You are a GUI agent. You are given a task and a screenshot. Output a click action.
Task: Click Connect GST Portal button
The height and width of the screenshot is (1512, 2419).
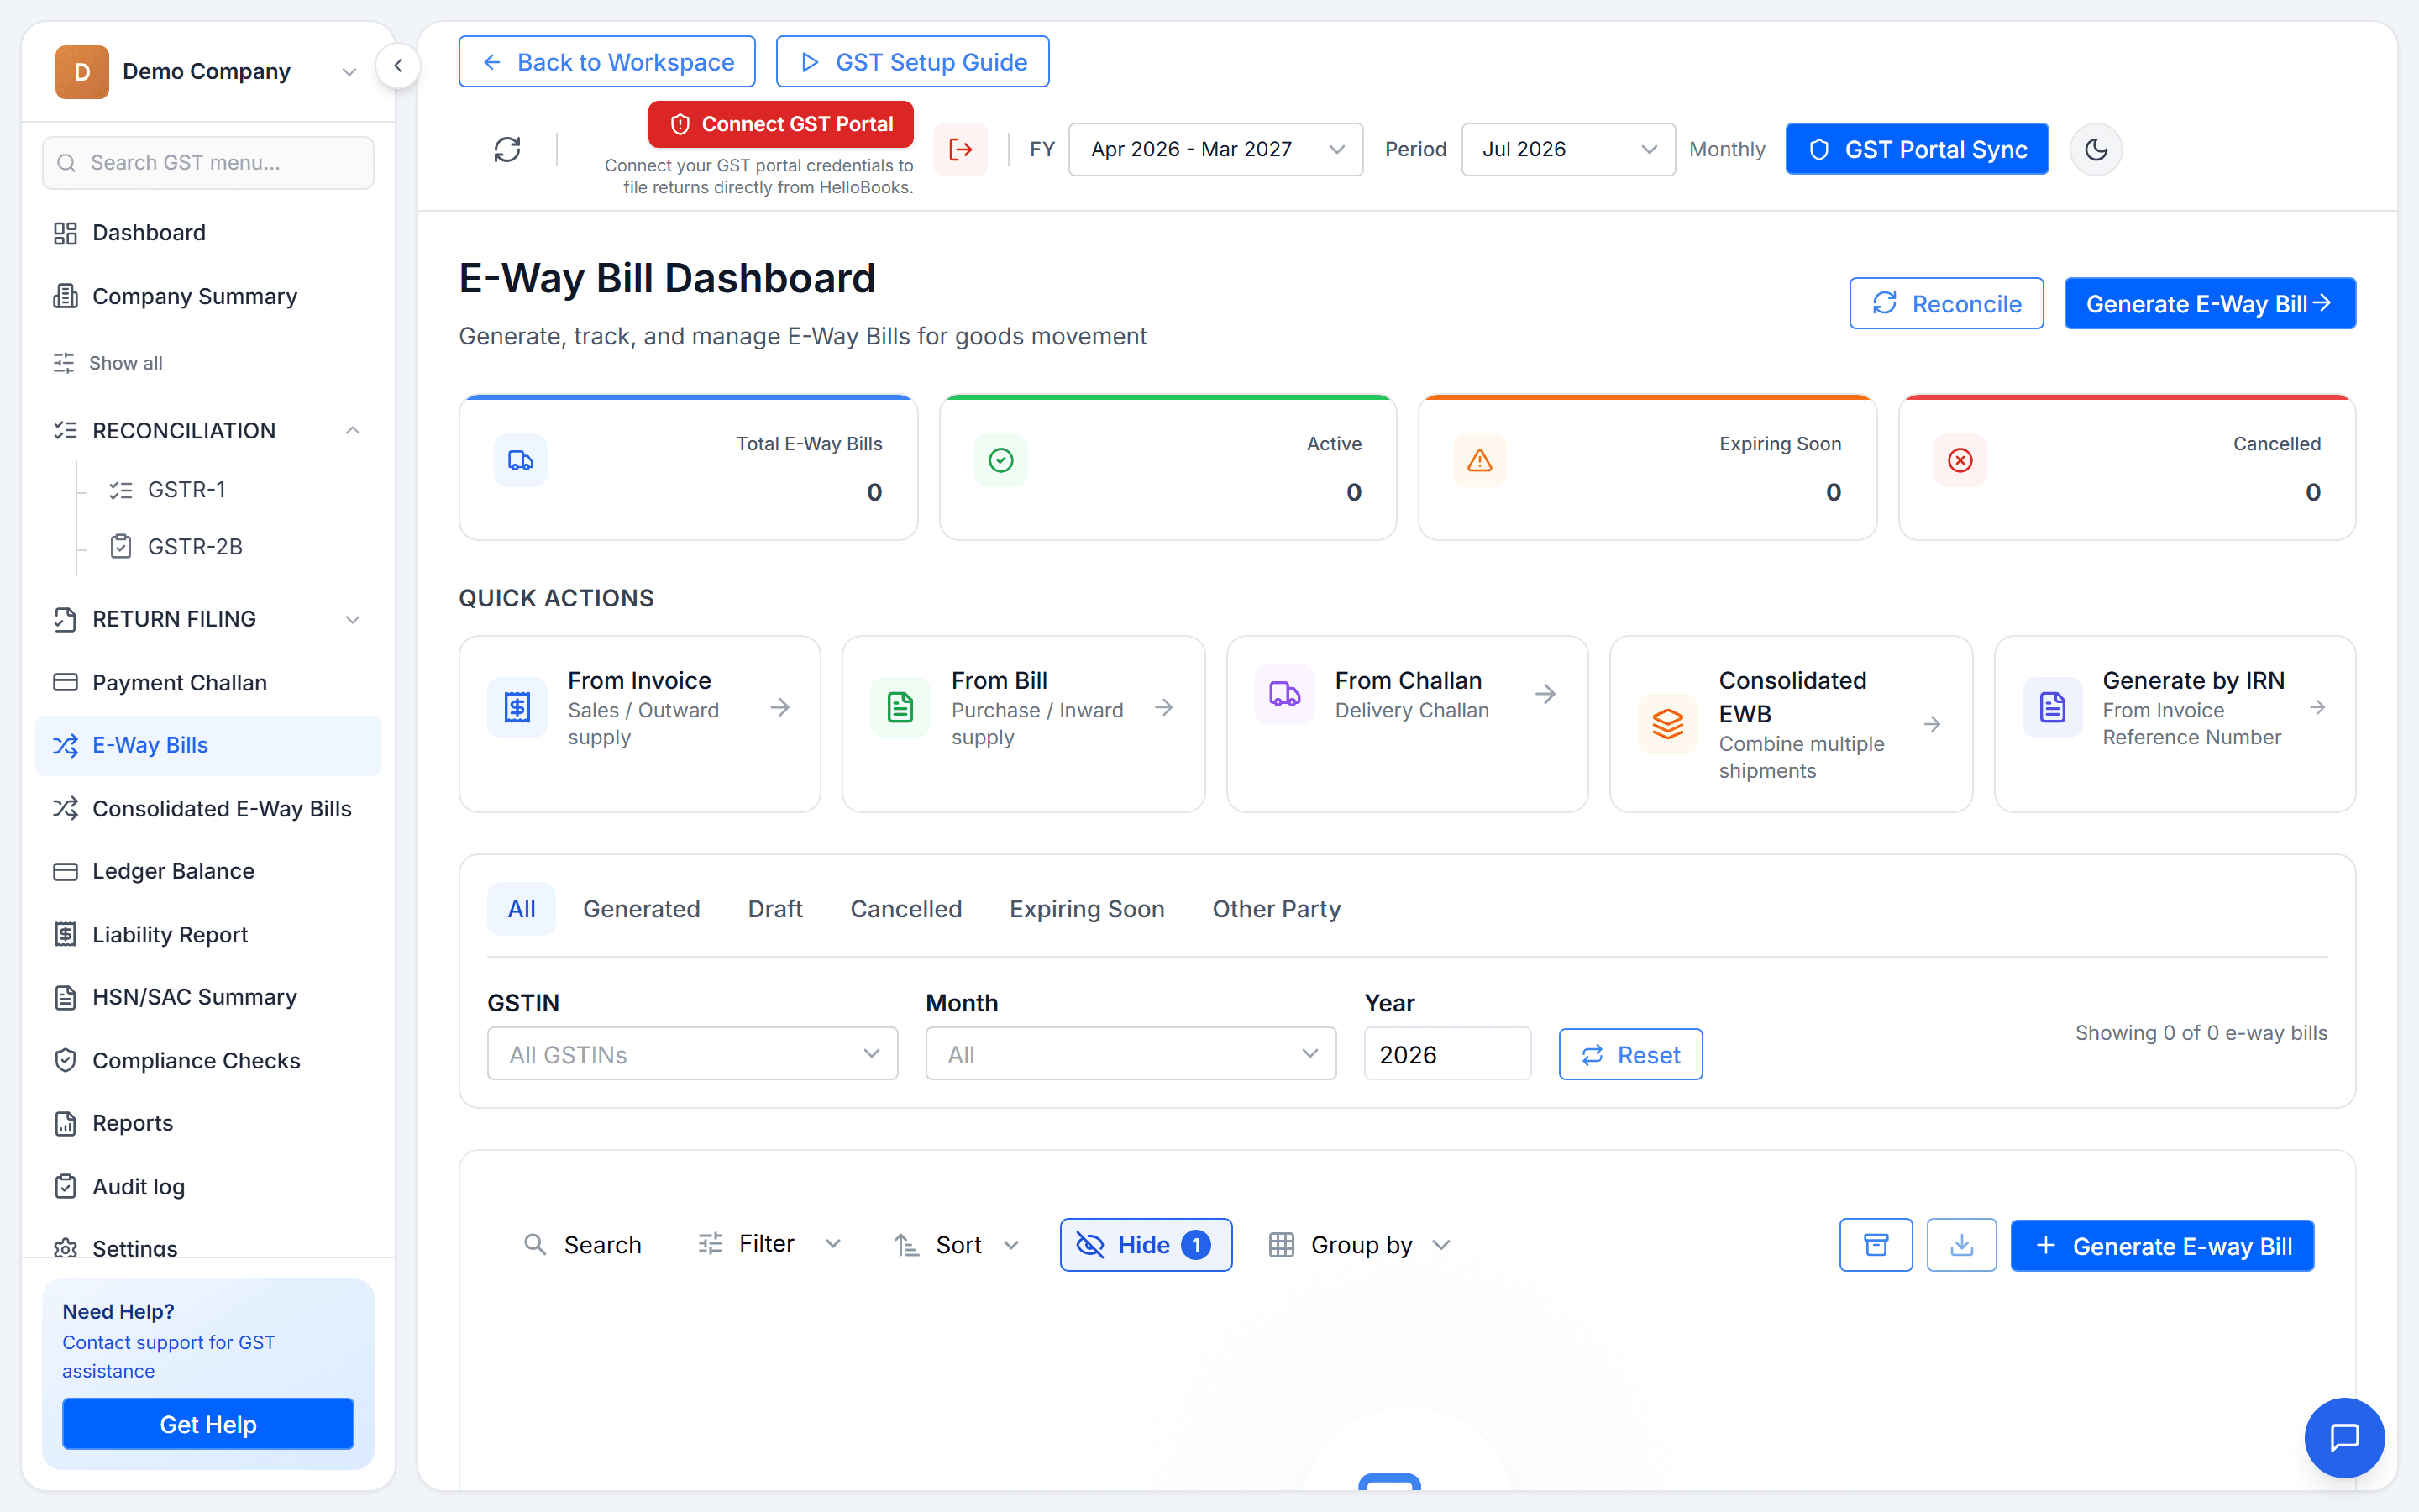click(780, 124)
